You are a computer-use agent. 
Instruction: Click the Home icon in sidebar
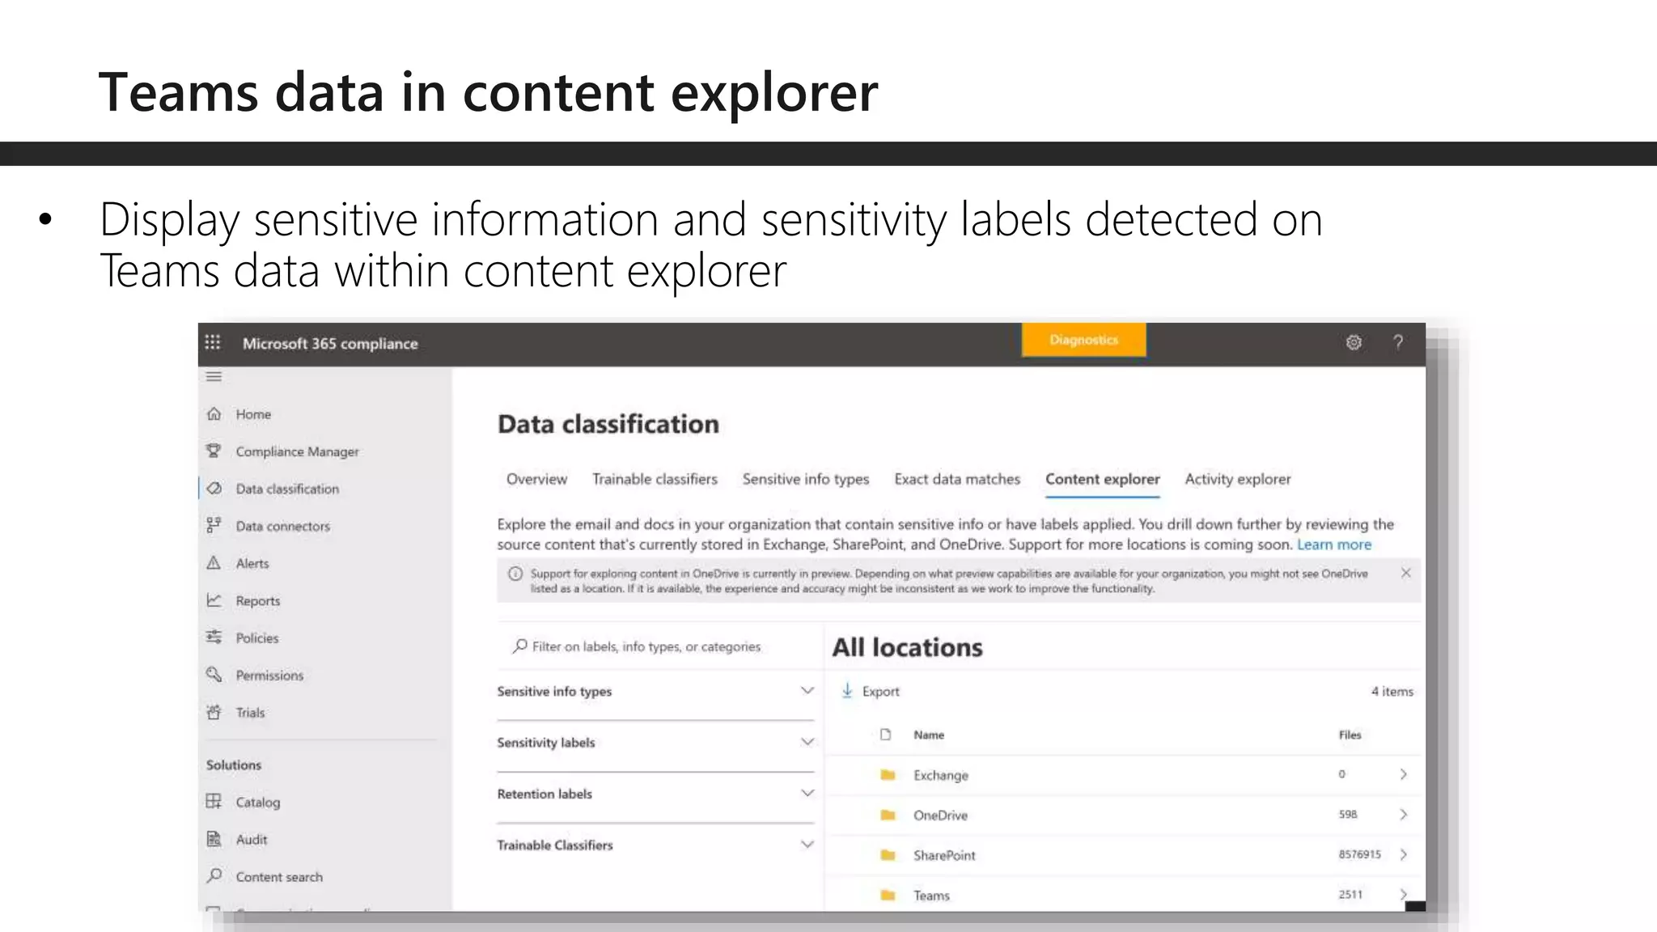214,414
